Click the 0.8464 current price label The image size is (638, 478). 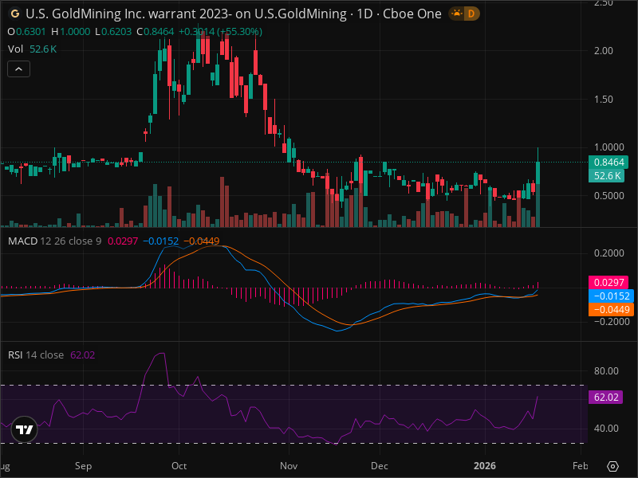point(608,163)
